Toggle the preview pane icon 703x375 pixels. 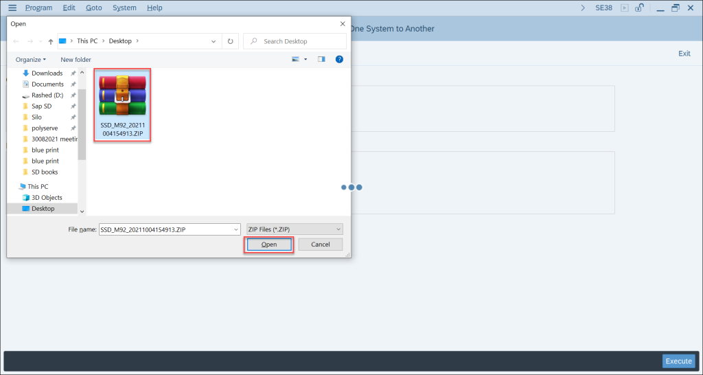tap(321, 59)
